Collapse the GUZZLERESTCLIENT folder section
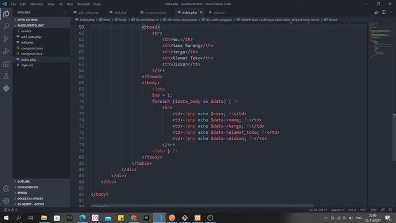This screenshot has height=223, width=396. coord(30,25)
